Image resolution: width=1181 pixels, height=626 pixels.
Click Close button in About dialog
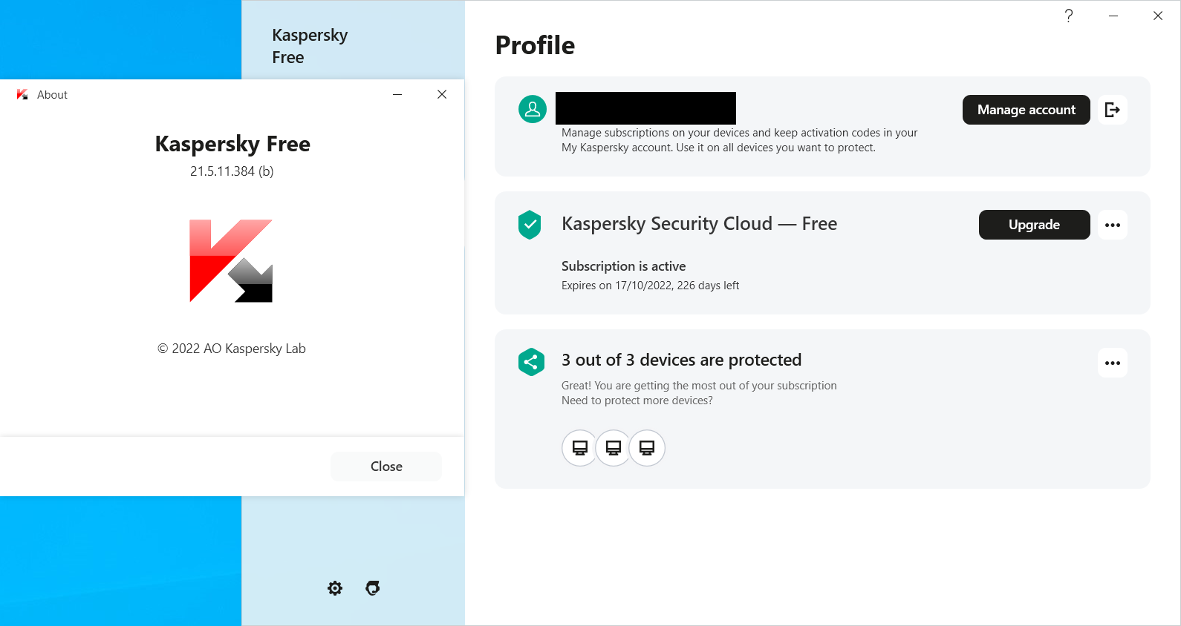pos(386,467)
